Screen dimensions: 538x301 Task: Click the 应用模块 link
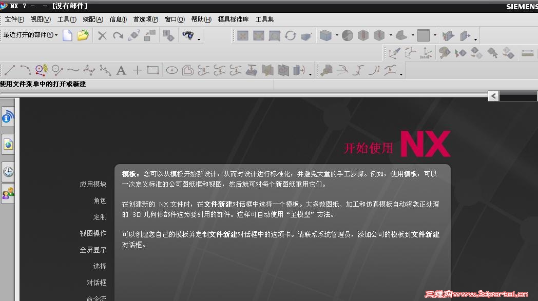point(93,185)
